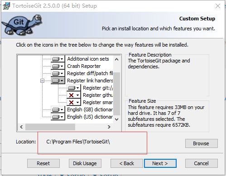Open install options for Register diff/patch files
The image size is (226, 176).
[x=58, y=73]
